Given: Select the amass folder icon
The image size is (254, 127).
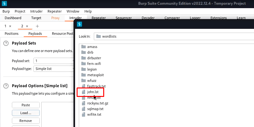Looking at the screenshot, I should click(x=84, y=47).
